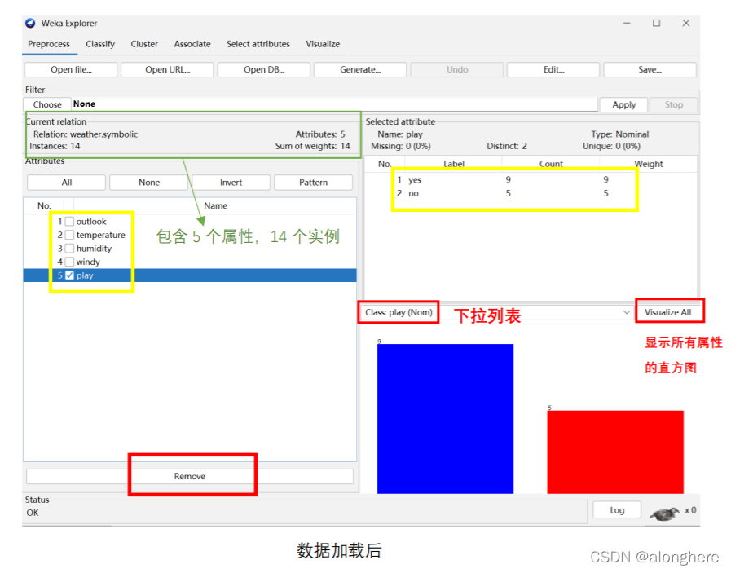Click the Visualize All button
The width and height of the screenshot is (731, 573).
(667, 312)
